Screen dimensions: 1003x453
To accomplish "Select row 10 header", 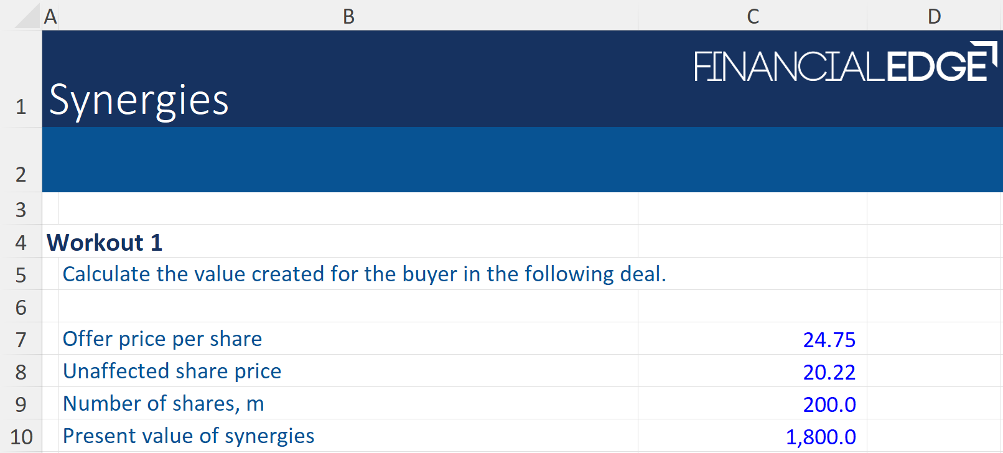I will click(21, 436).
